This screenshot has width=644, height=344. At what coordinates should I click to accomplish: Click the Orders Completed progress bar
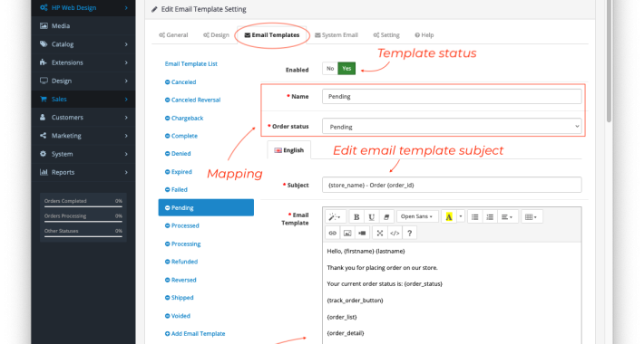[x=83, y=206]
